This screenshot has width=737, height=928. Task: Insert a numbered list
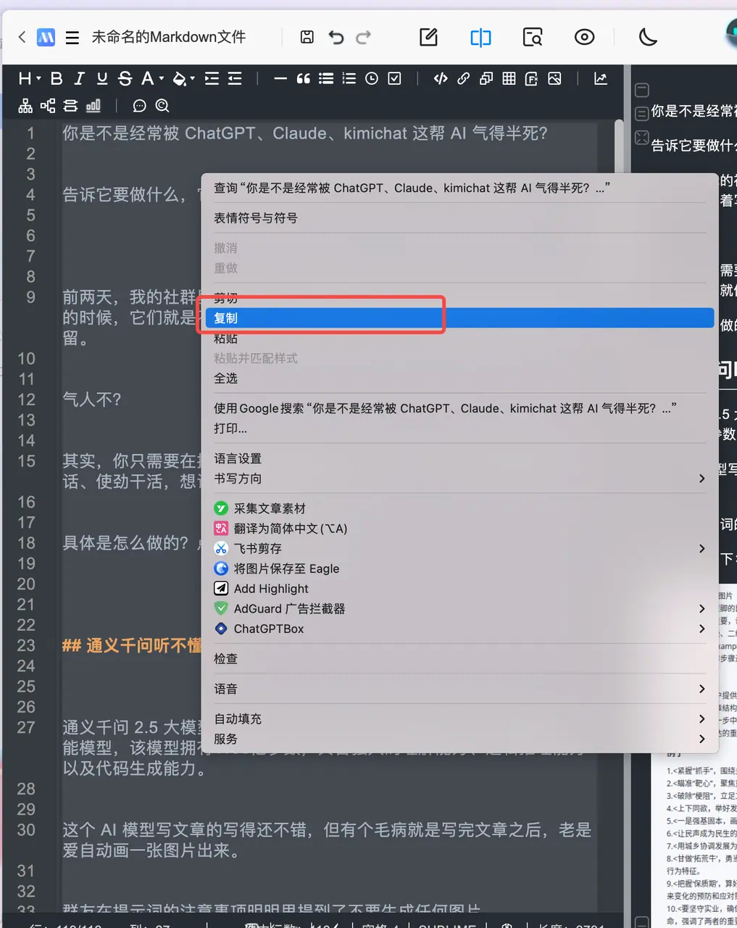(x=349, y=79)
